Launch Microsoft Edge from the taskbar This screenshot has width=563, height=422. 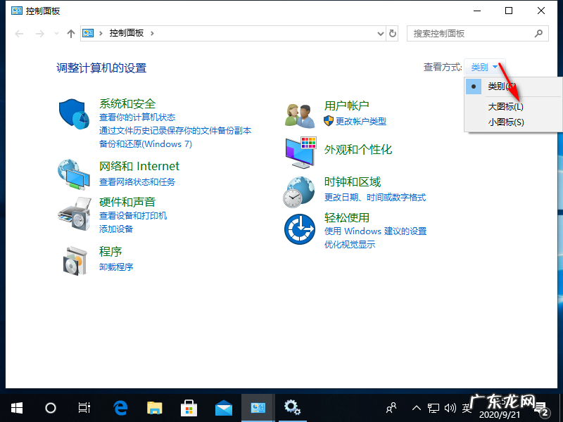click(120, 407)
